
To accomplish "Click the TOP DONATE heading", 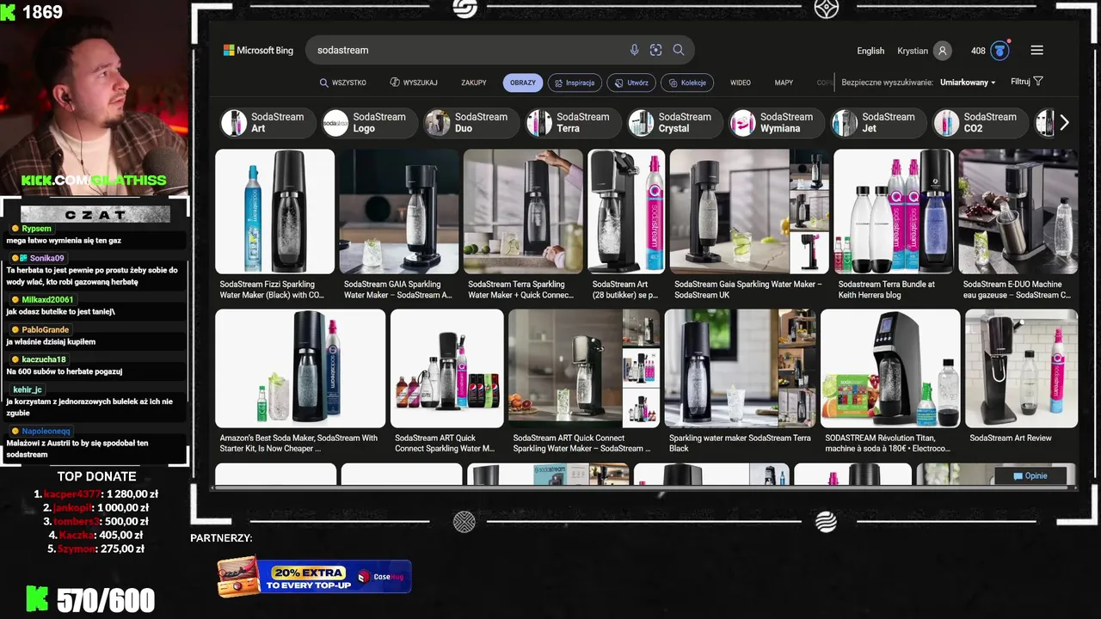I will point(96,476).
